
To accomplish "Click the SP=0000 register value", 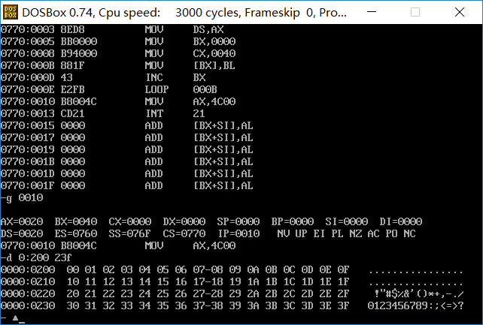I will point(238,221).
